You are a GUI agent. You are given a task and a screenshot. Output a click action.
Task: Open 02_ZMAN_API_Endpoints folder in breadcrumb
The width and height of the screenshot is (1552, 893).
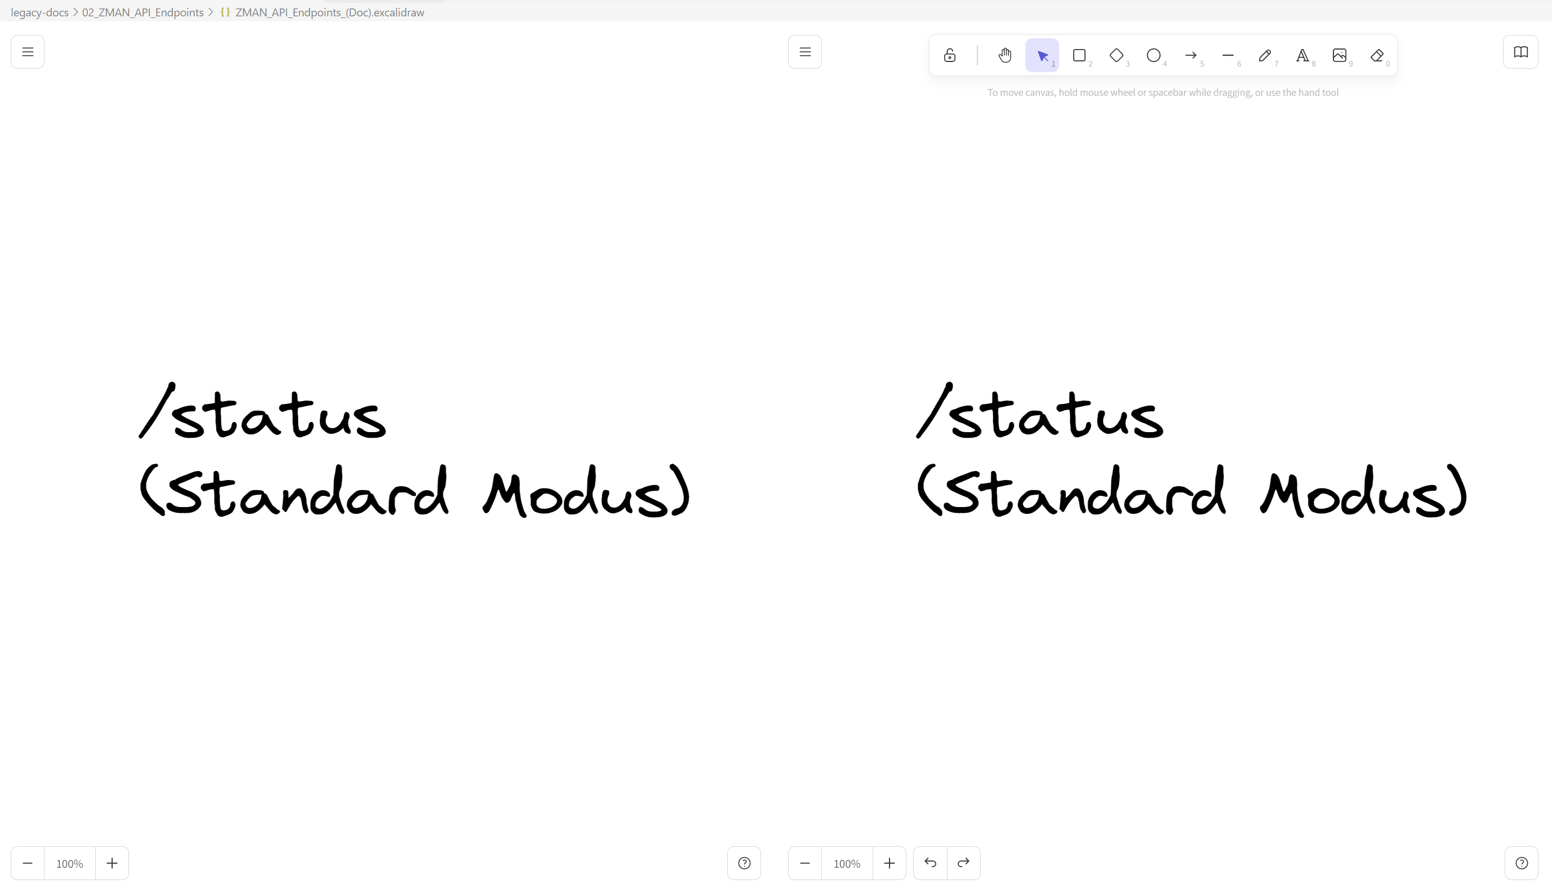tap(143, 12)
